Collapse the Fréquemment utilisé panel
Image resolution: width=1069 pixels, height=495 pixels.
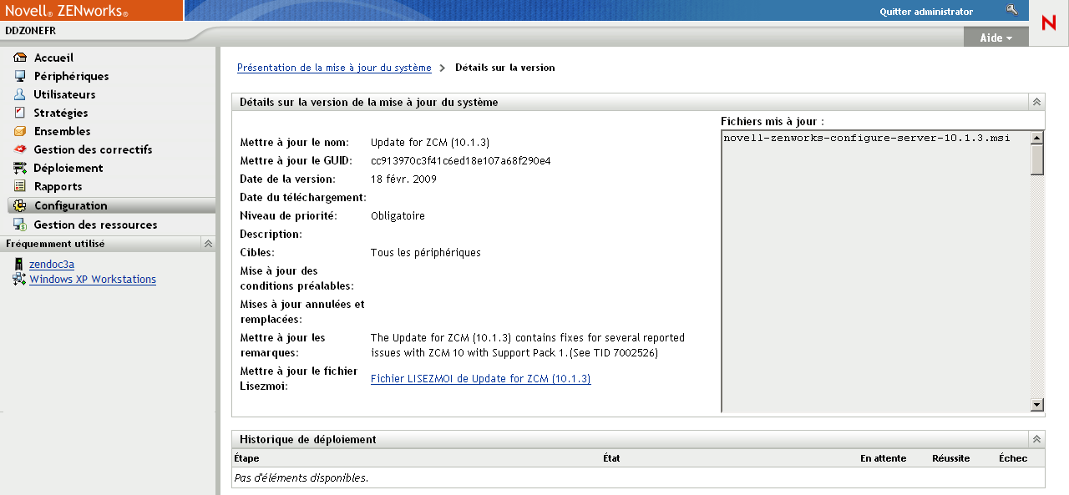[x=208, y=244]
